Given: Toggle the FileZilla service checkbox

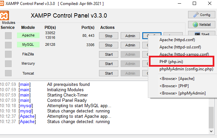Looking at the screenshot, I should tap(8, 54).
